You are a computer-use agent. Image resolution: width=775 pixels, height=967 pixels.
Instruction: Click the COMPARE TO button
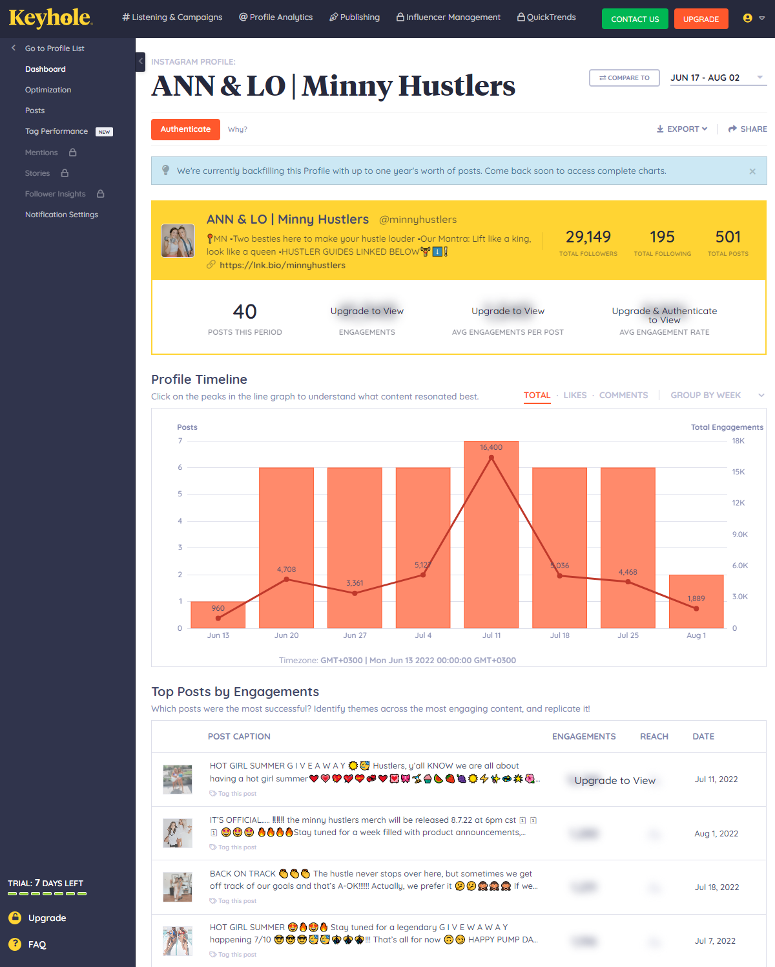click(625, 78)
